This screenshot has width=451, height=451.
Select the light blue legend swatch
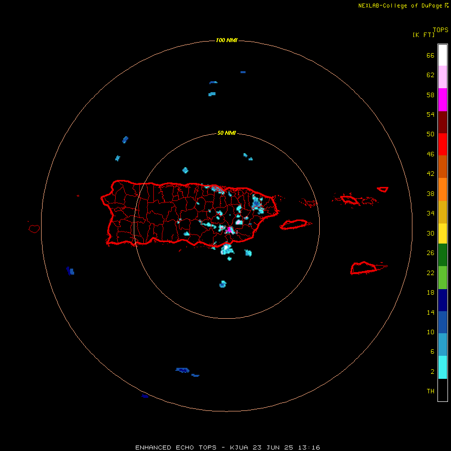coord(442,345)
